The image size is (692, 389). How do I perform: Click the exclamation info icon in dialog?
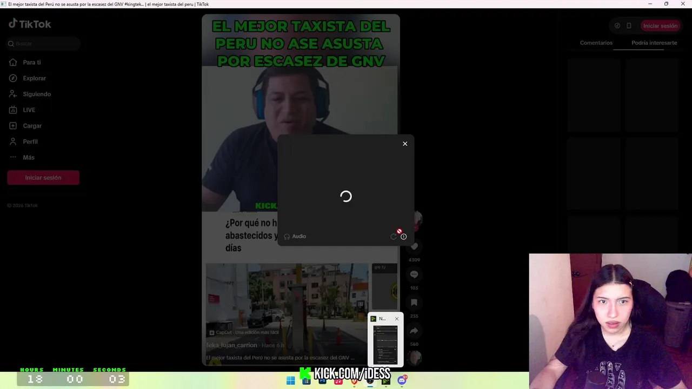tap(403, 237)
